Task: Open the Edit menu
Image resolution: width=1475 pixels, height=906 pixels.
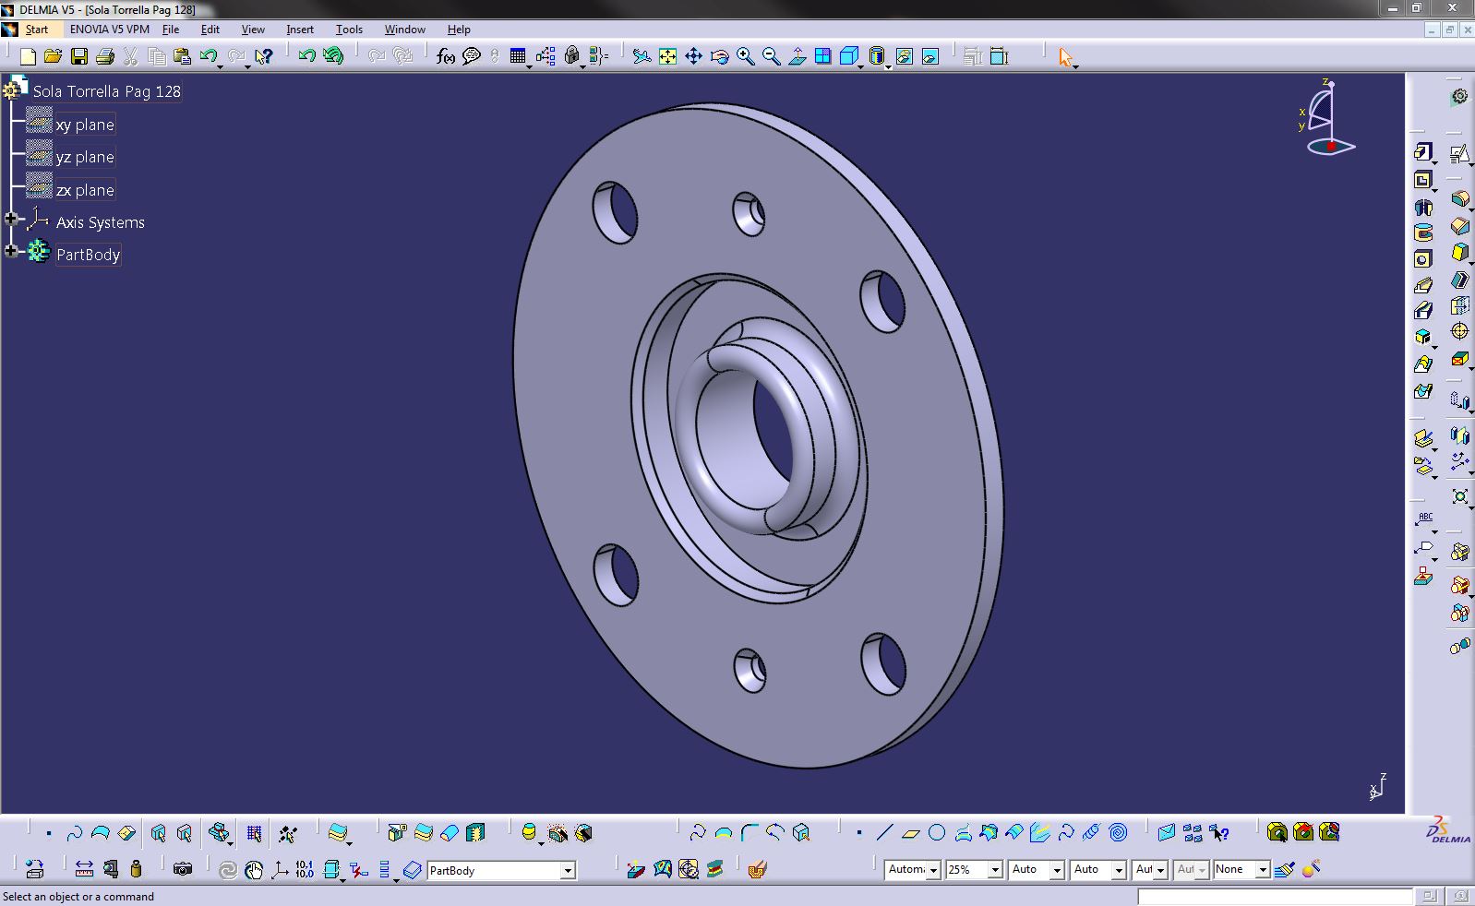Action: point(210,30)
